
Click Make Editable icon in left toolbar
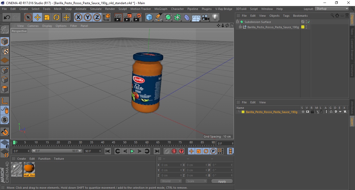5,30
